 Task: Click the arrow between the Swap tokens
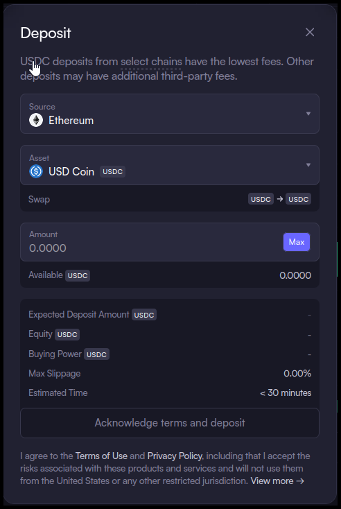(280, 198)
